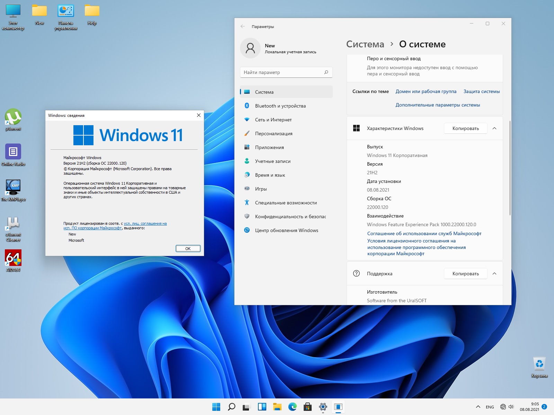Open the 'Панель управления' desktop shortcut

(x=65, y=17)
